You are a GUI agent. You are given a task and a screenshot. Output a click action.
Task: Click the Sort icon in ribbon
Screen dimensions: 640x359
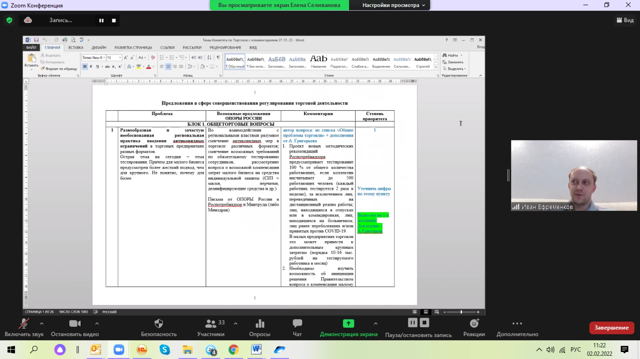(209, 58)
